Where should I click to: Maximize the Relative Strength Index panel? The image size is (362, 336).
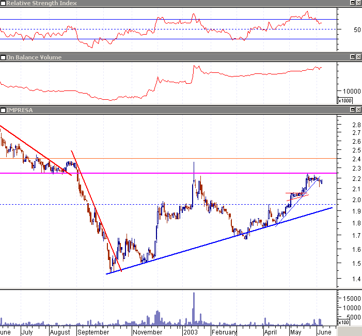point(353,3)
